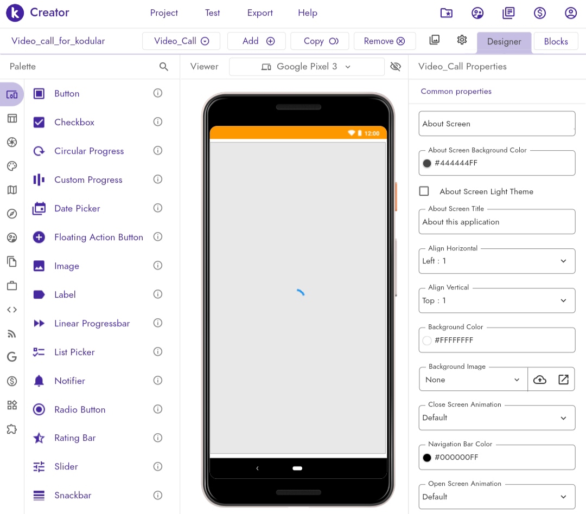Click the Remove screen button
This screenshot has height=514, width=586.
click(x=384, y=41)
